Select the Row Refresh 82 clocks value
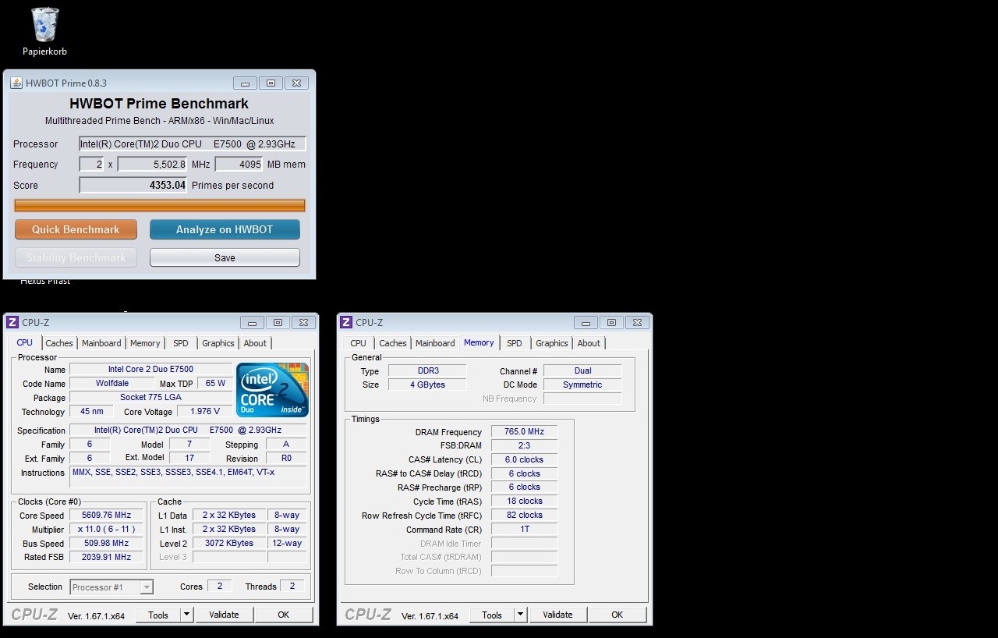998x638 pixels. coord(524,515)
